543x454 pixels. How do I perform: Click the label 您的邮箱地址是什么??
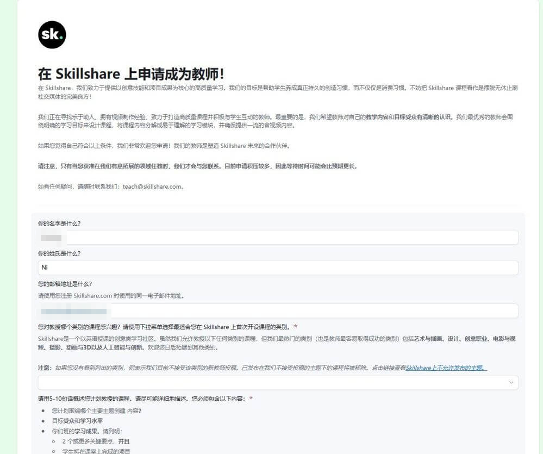pos(65,284)
